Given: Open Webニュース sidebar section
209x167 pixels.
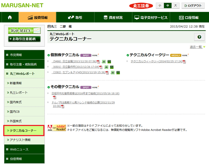Looking at the screenshot, I should (x=24, y=150).
